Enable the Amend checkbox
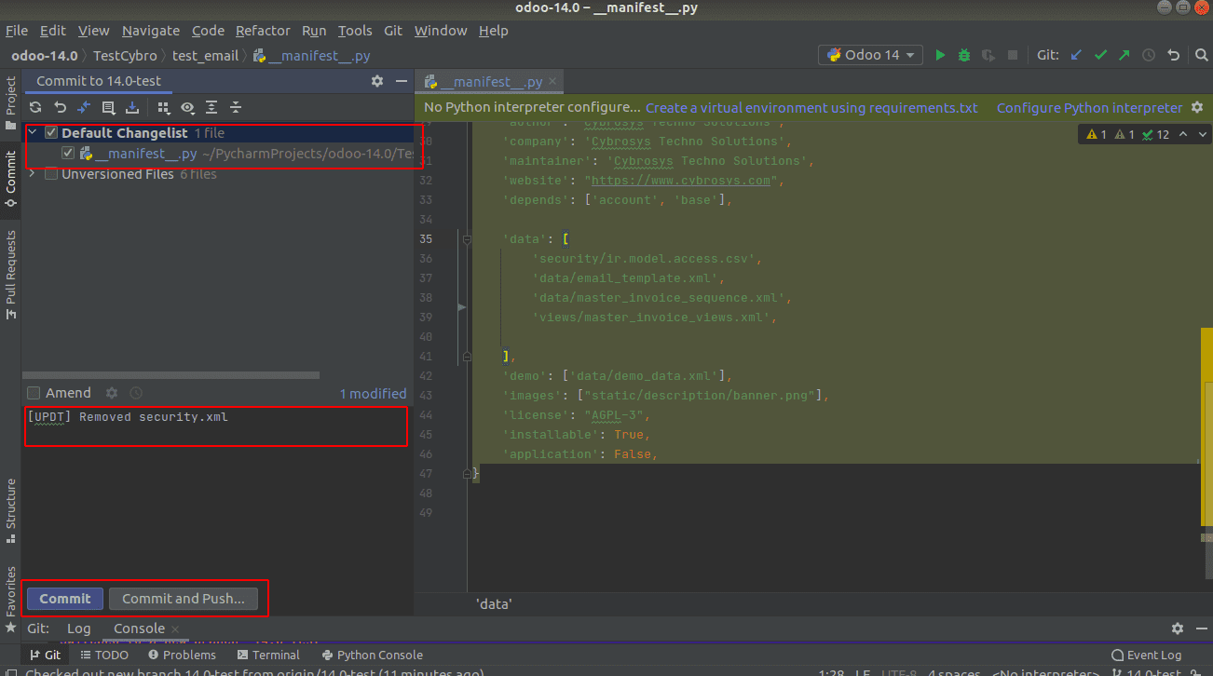 pyautogui.click(x=34, y=393)
